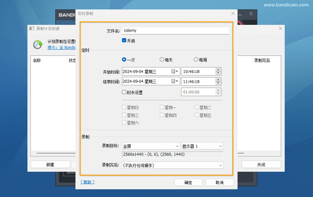This screenshot has width=313, height=197.
Task: Decrease start time with down stepper arrow
Action: click(218, 73)
